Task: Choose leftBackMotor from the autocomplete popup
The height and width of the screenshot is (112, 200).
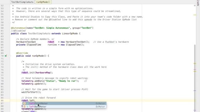Action: click(64, 107)
